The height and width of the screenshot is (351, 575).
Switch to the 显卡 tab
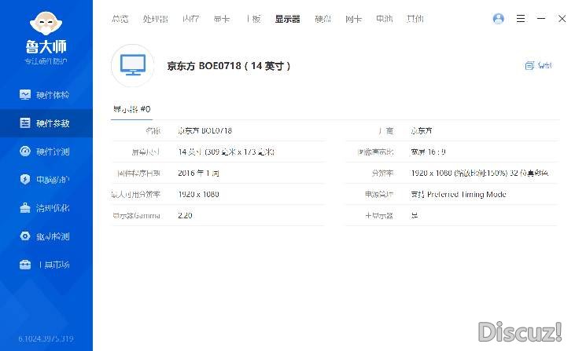222,19
